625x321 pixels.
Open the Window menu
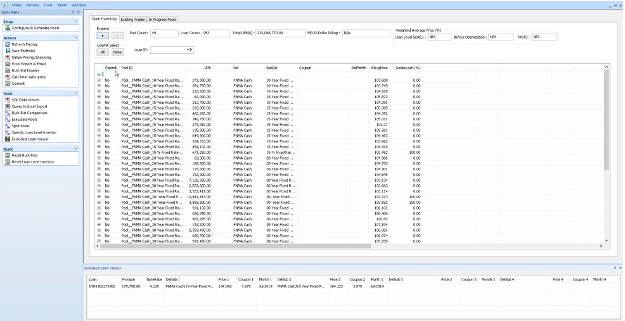[x=79, y=5]
